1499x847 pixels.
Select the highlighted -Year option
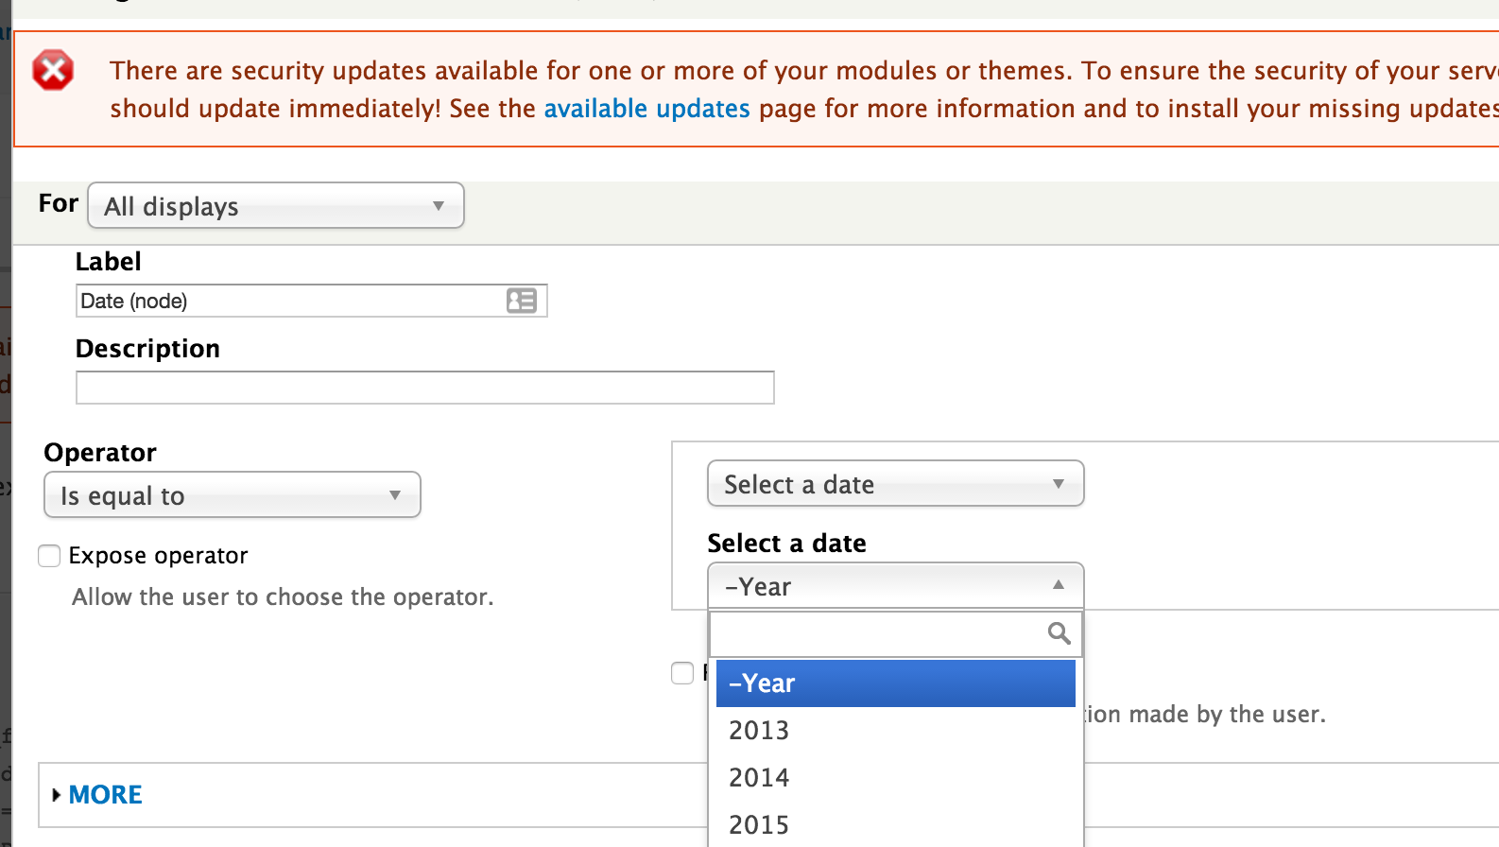pyautogui.click(x=896, y=683)
